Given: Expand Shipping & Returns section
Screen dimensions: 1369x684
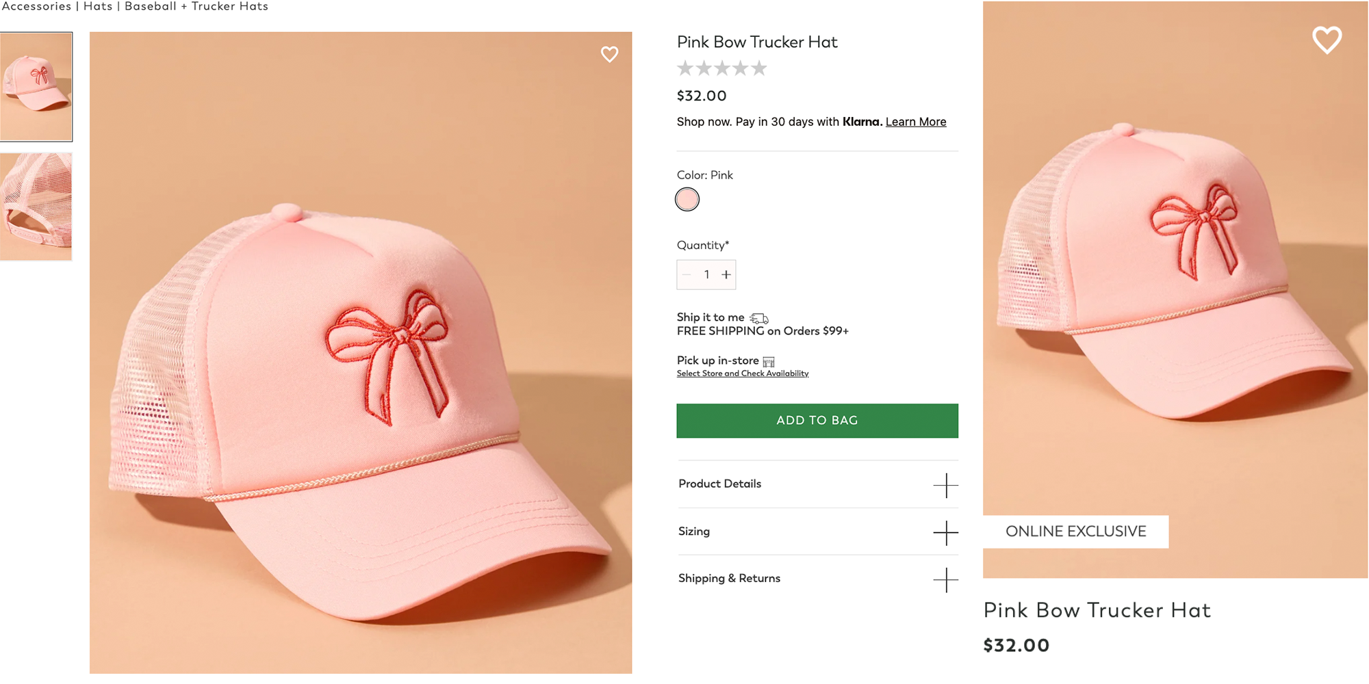Looking at the screenshot, I should pyautogui.click(x=945, y=579).
